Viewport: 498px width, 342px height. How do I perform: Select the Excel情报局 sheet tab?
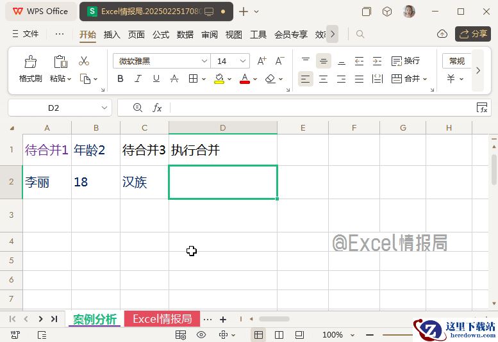coord(162,319)
